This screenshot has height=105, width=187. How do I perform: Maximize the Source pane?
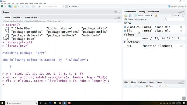pos(119,12)
